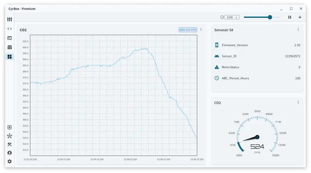Open the settings gear

9,161
